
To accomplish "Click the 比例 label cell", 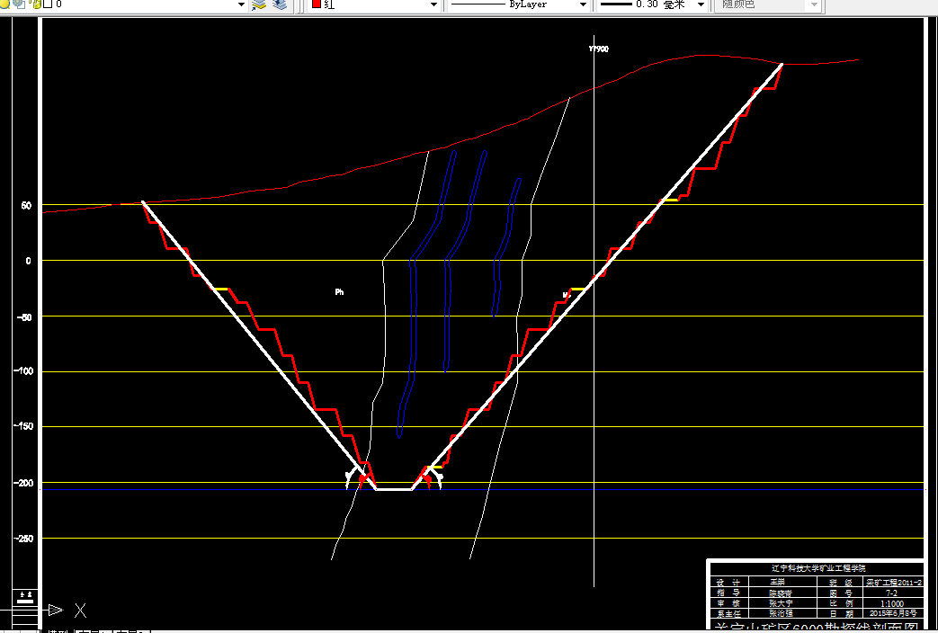I will 841,603.
